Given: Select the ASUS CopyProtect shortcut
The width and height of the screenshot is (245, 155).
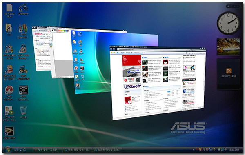Looking at the screenshot, I should 23,73.
